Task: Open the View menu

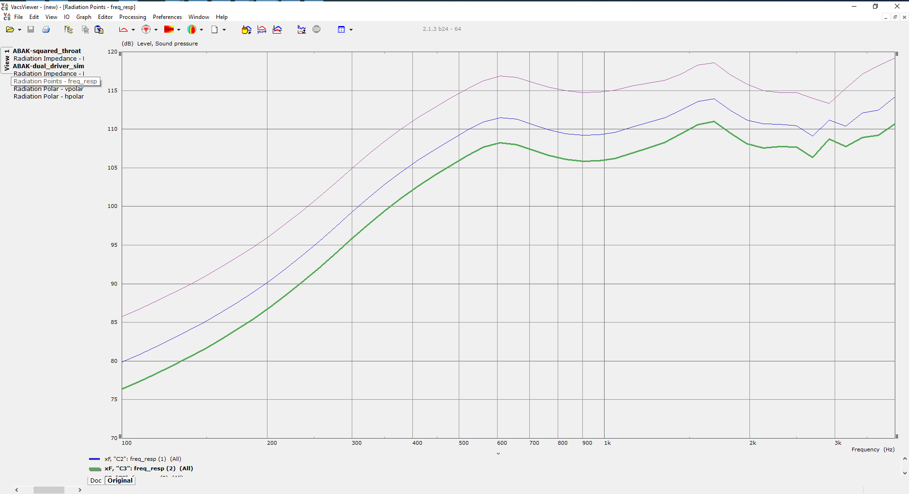Action: tap(51, 17)
